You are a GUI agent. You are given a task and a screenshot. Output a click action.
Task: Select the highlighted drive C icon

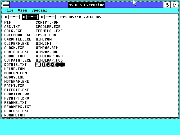30,17
